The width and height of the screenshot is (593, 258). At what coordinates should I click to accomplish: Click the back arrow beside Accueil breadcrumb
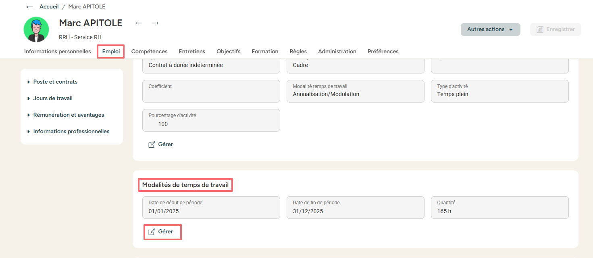click(x=29, y=7)
